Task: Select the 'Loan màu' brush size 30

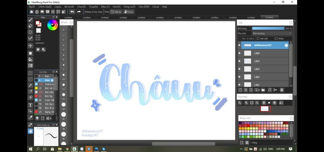Action: coord(44,100)
